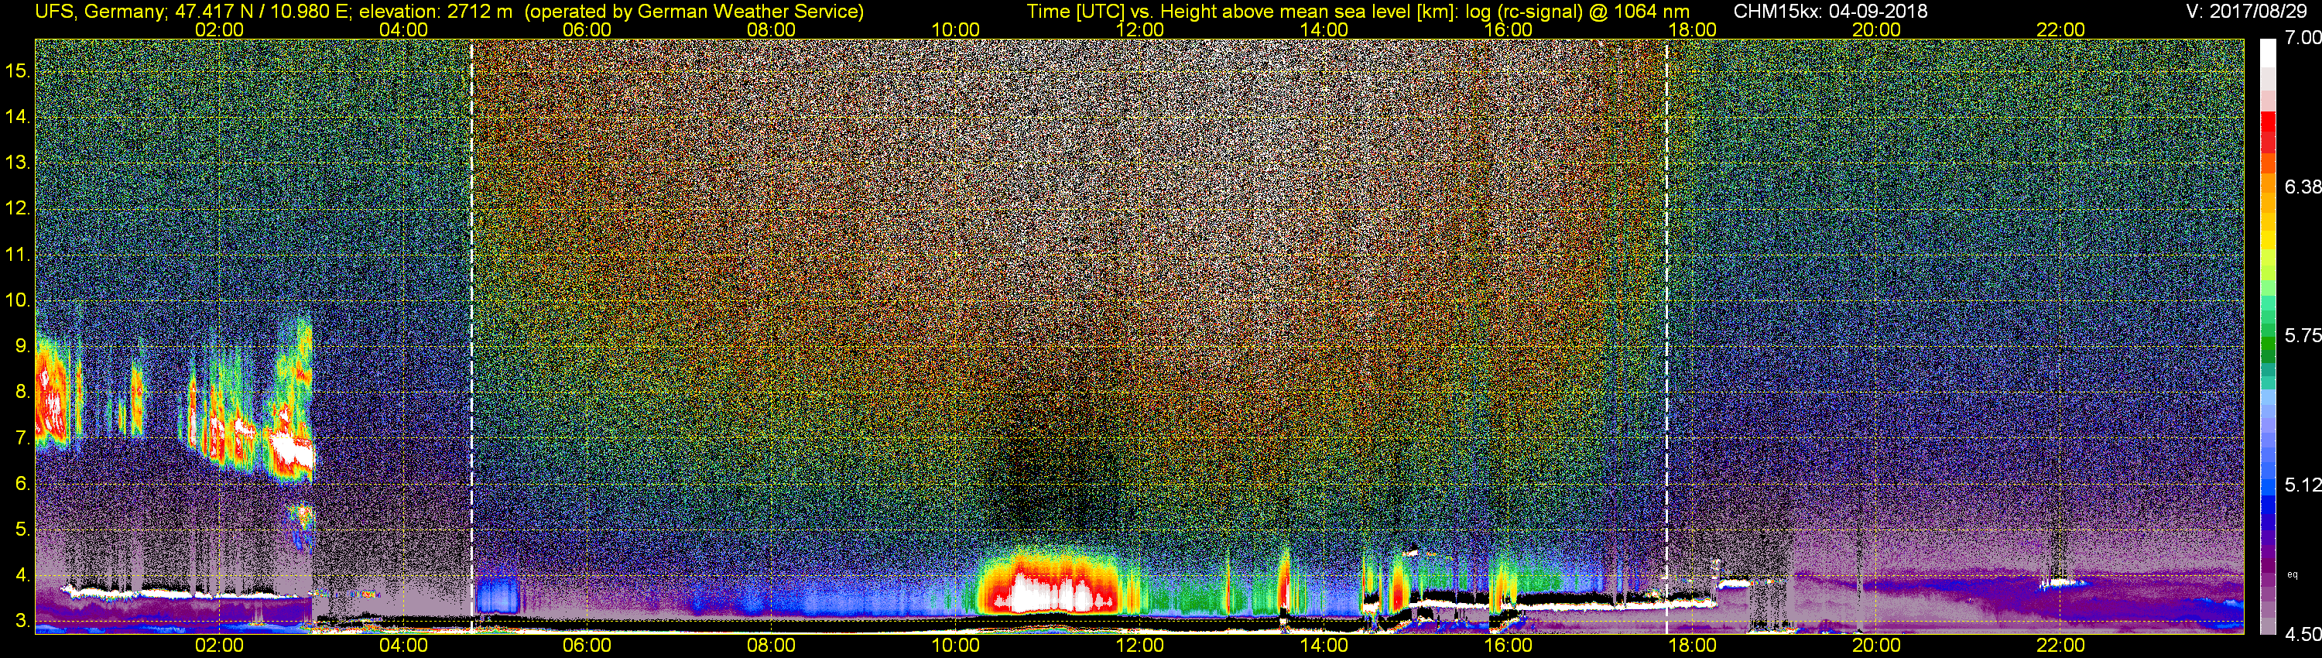Click the 16:00 label on the top time axis
The height and width of the screenshot is (658, 2322).
point(1508,29)
